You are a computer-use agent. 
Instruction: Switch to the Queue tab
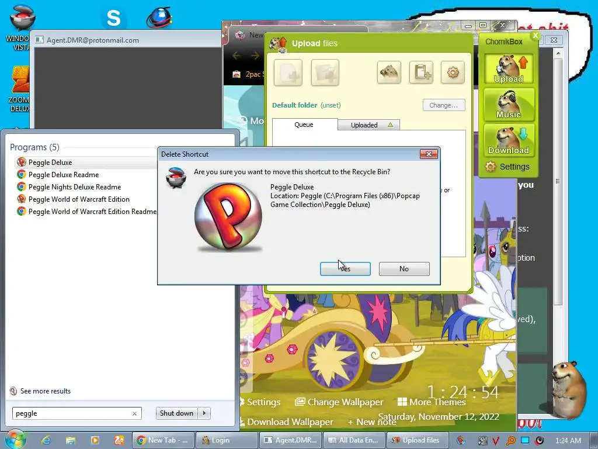click(304, 125)
